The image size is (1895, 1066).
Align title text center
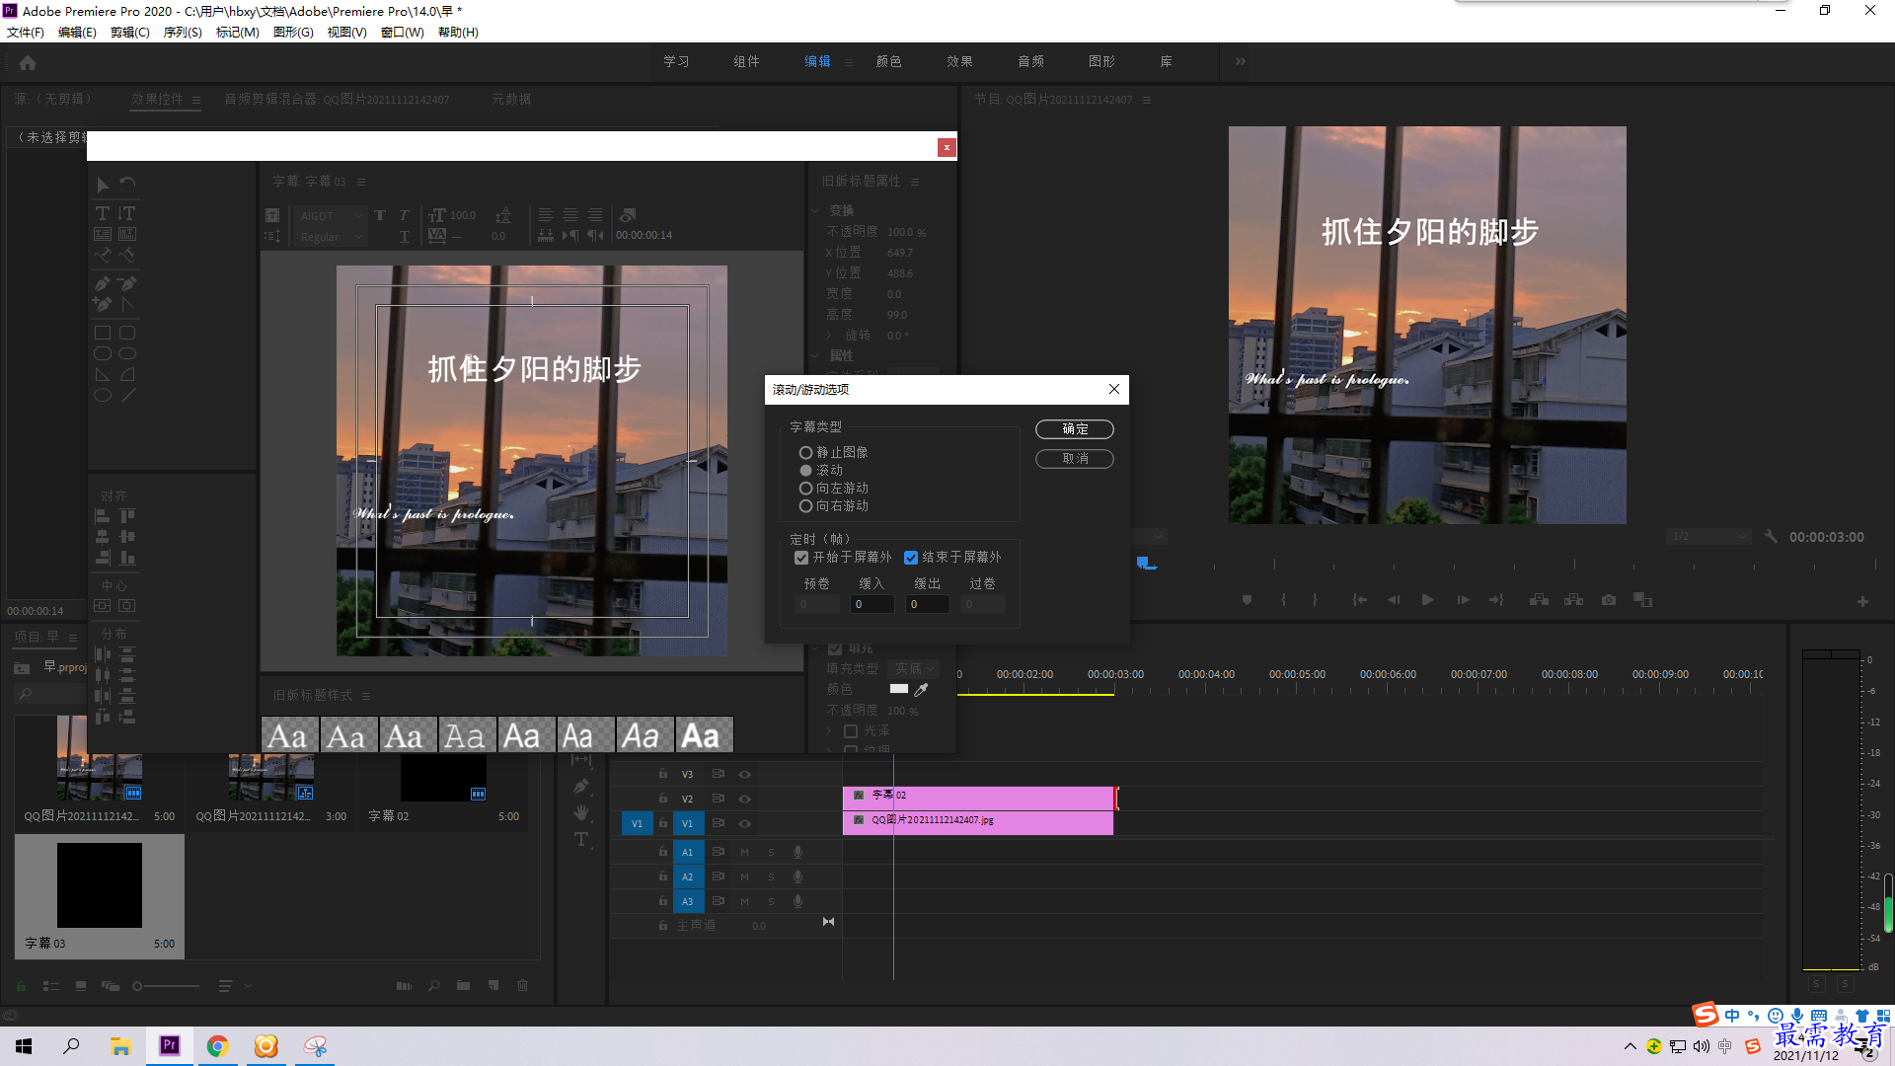click(570, 215)
